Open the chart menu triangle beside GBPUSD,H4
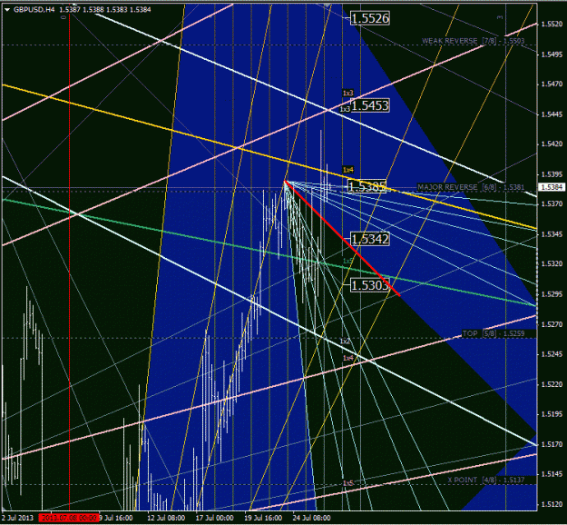The image size is (567, 525). coord(7,10)
